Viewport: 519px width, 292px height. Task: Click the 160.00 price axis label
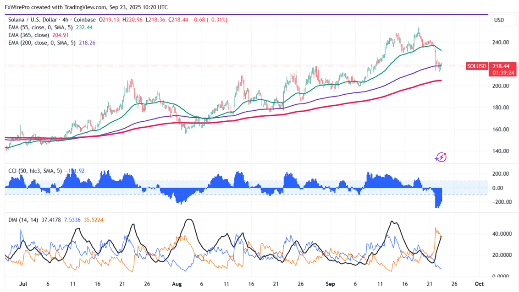501,130
